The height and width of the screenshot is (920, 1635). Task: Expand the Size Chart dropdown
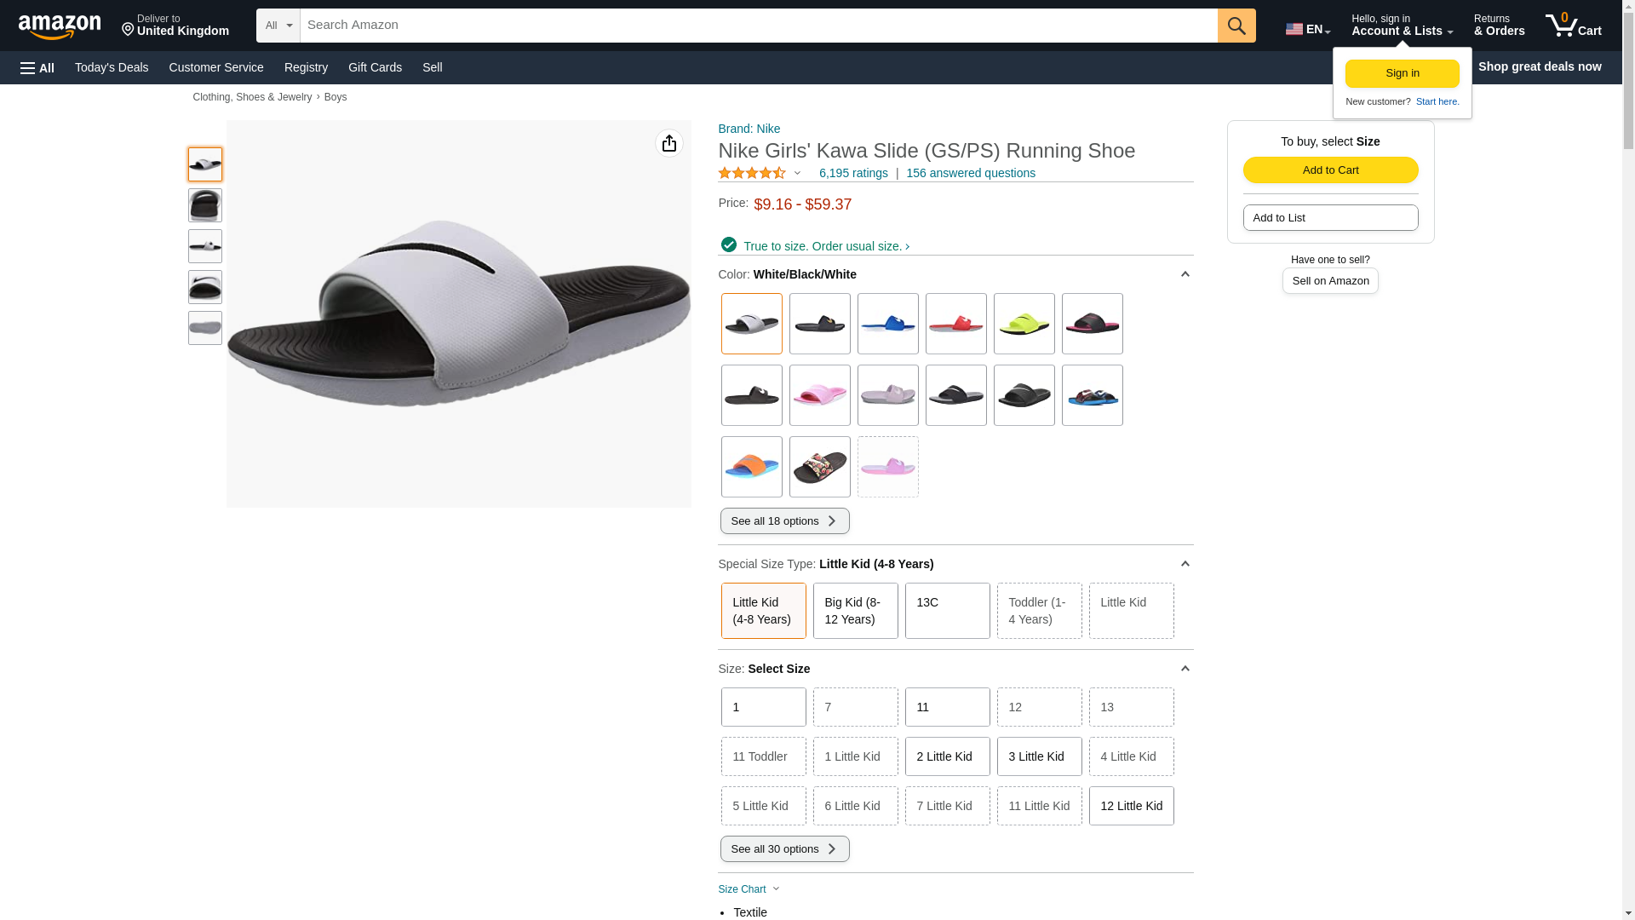click(x=749, y=889)
